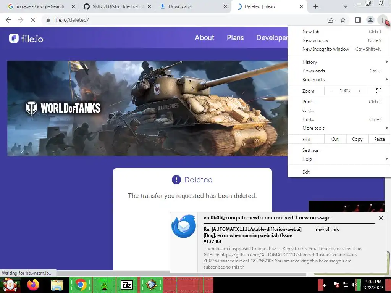
Task: Click the volume speaker tray icon
Action: pyautogui.click(x=354, y=285)
